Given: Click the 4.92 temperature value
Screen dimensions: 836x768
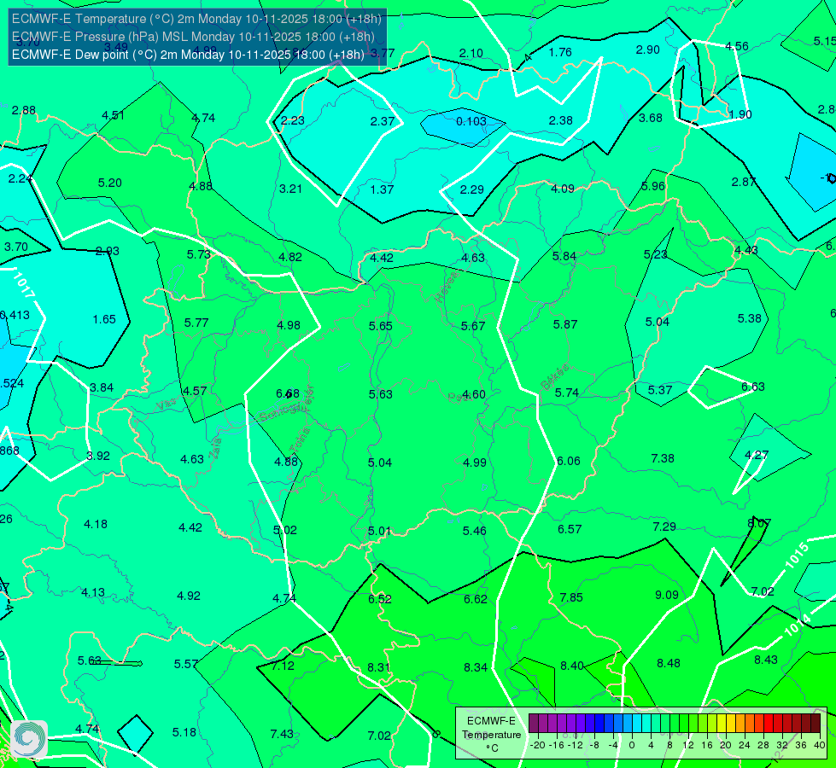Looking at the screenshot, I should pos(188,596).
